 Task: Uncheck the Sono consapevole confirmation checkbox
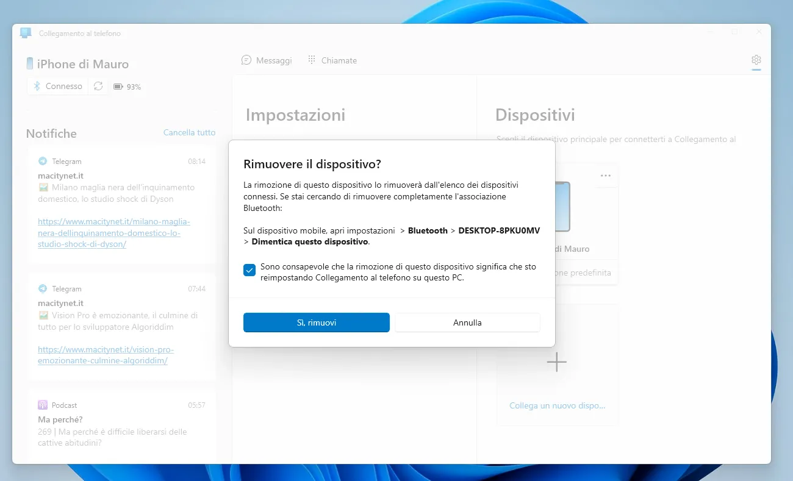click(249, 269)
